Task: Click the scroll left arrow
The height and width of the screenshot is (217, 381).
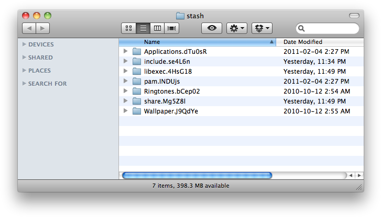Action: click(x=351, y=175)
